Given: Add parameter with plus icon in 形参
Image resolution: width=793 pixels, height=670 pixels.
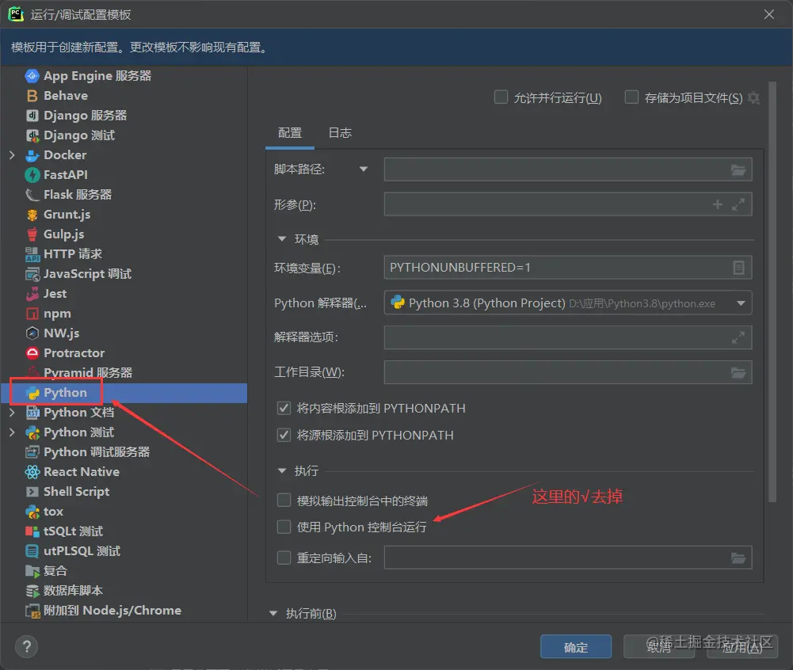Looking at the screenshot, I should [x=717, y=204].
